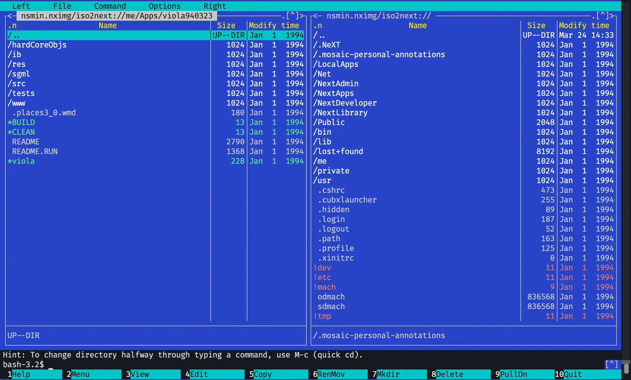Click the right panel history forward arrow

(612, 16)
